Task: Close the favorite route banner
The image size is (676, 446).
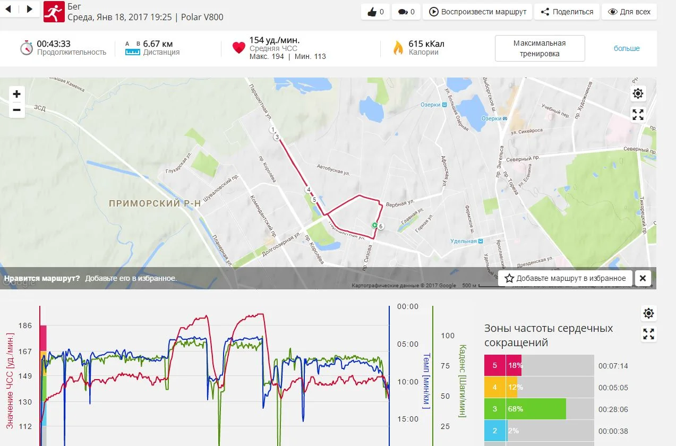Action: (x=643, y=278)
